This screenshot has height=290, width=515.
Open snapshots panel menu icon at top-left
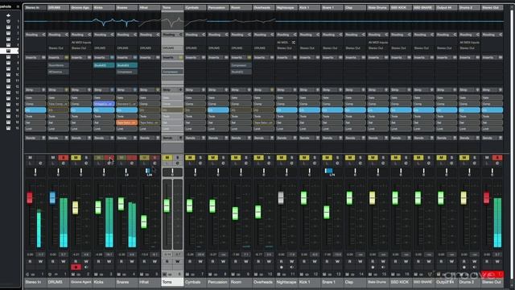(18, 6)
